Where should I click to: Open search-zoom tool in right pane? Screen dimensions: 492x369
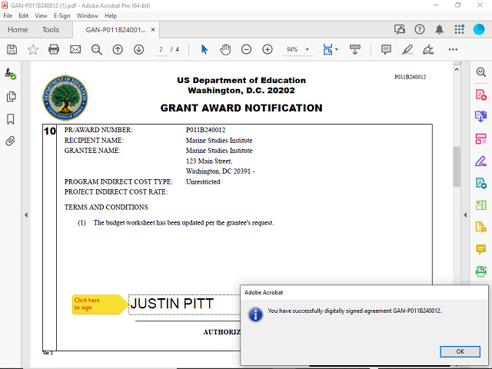(481, 72)
